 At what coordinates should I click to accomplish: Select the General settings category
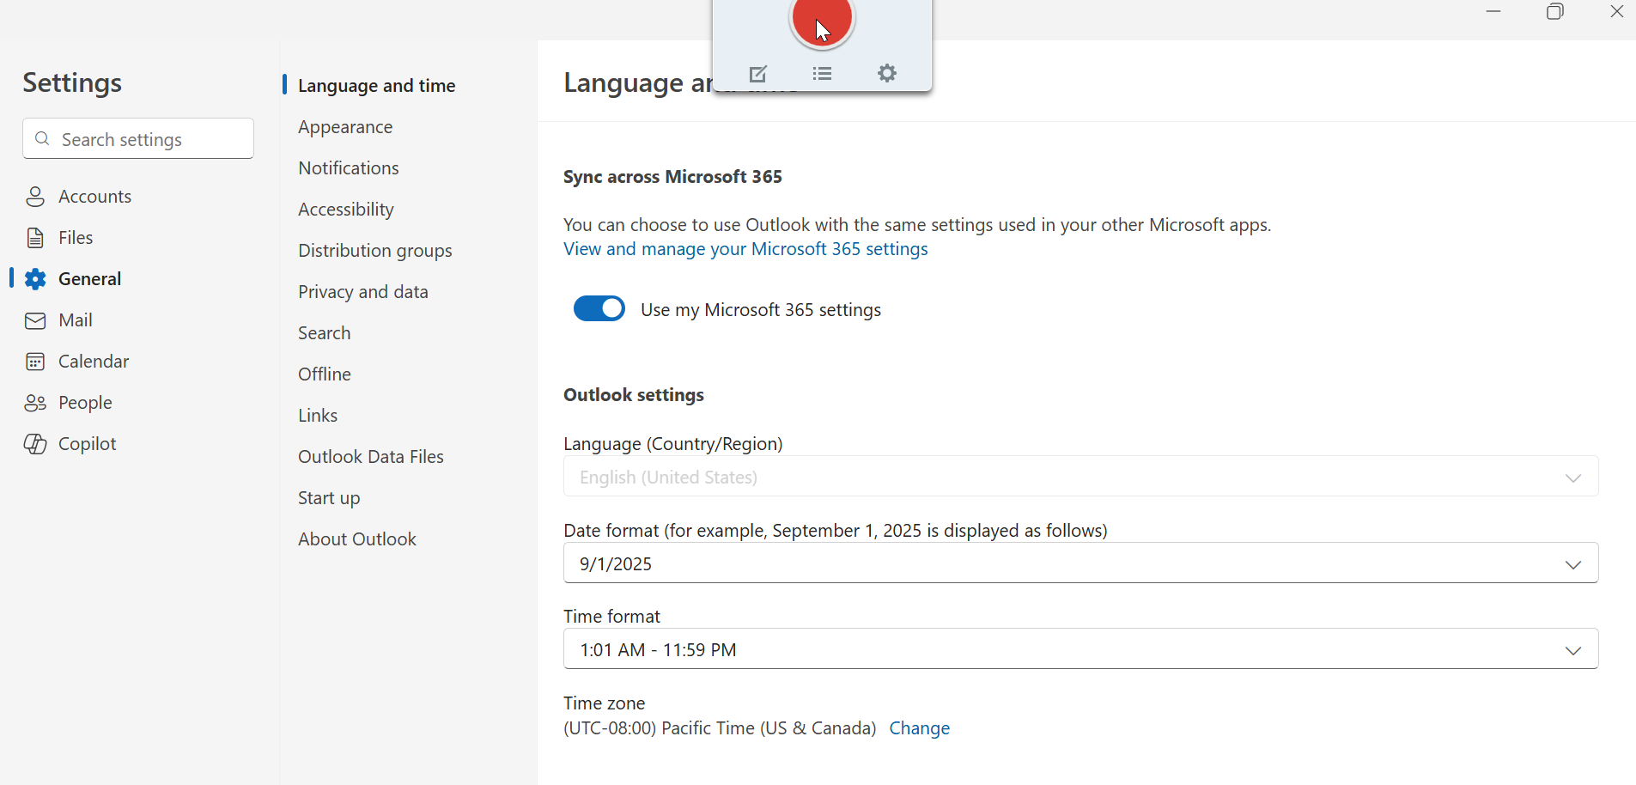pyautogui.click(x=89, y=279)
